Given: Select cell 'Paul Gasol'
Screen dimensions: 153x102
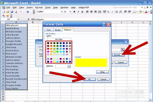Looking at the screenshot, I should tap(16, 54).
